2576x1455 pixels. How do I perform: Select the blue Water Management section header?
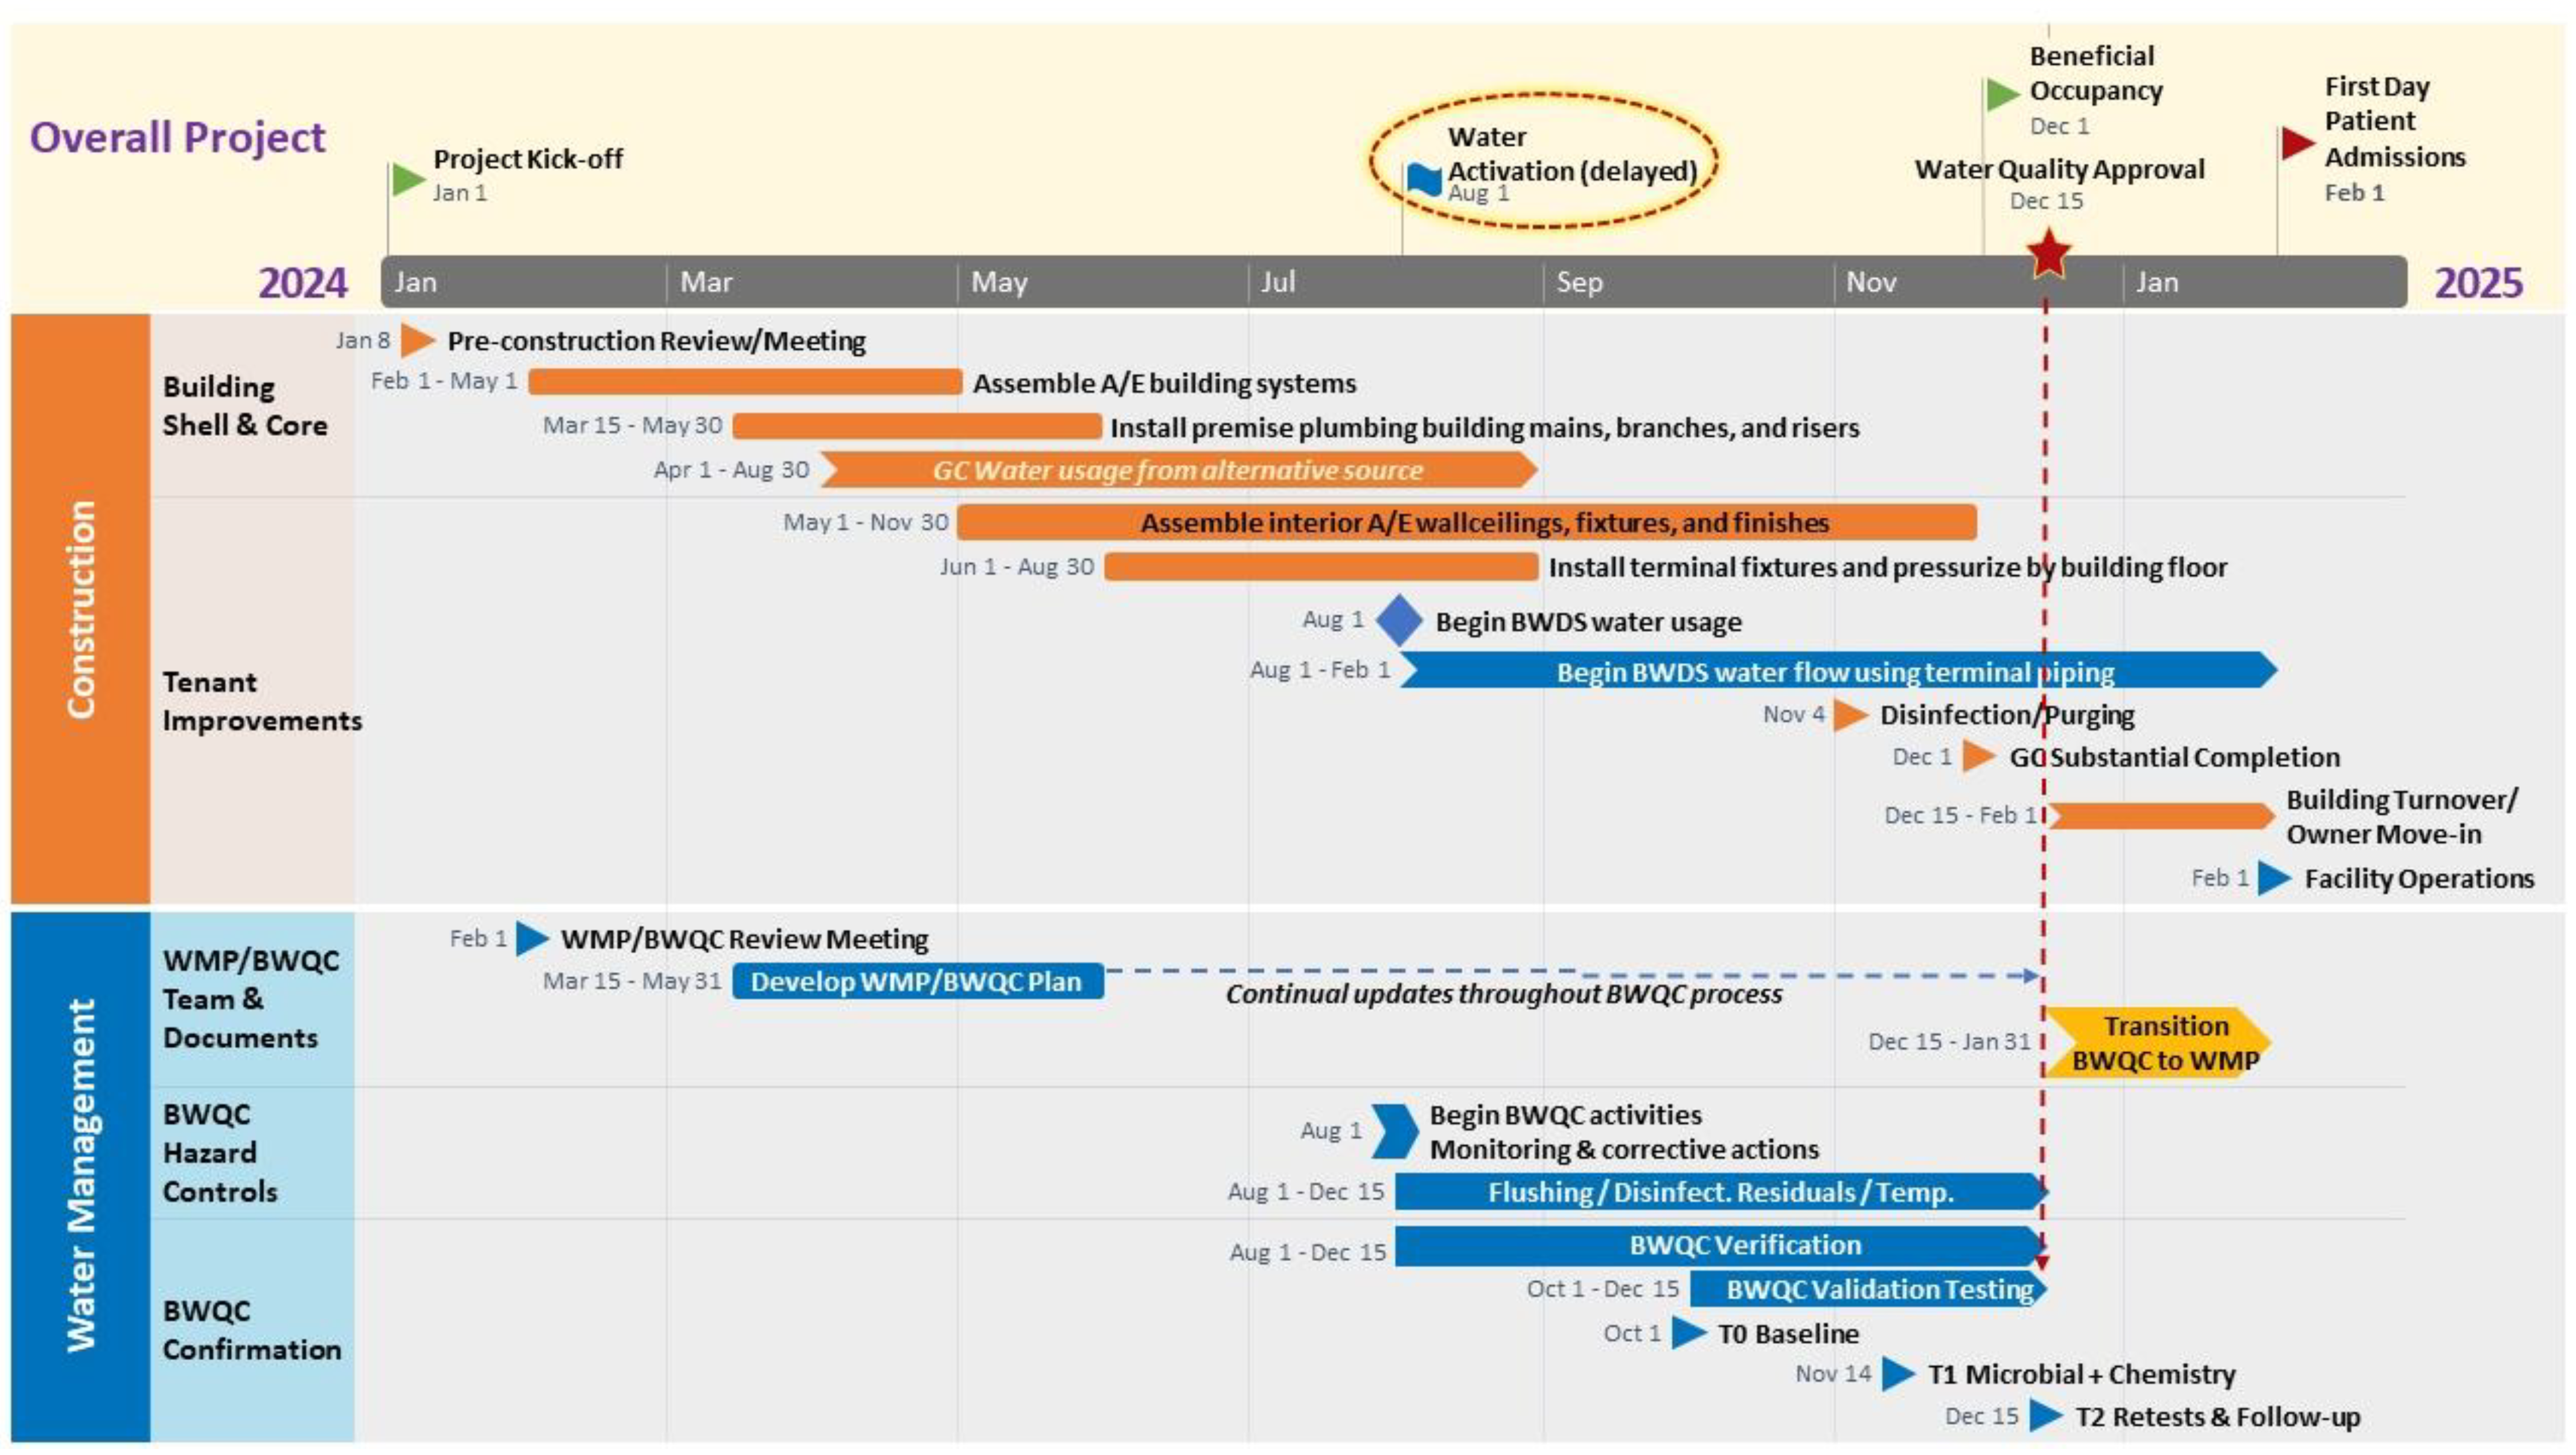[x=80, y=1176]
